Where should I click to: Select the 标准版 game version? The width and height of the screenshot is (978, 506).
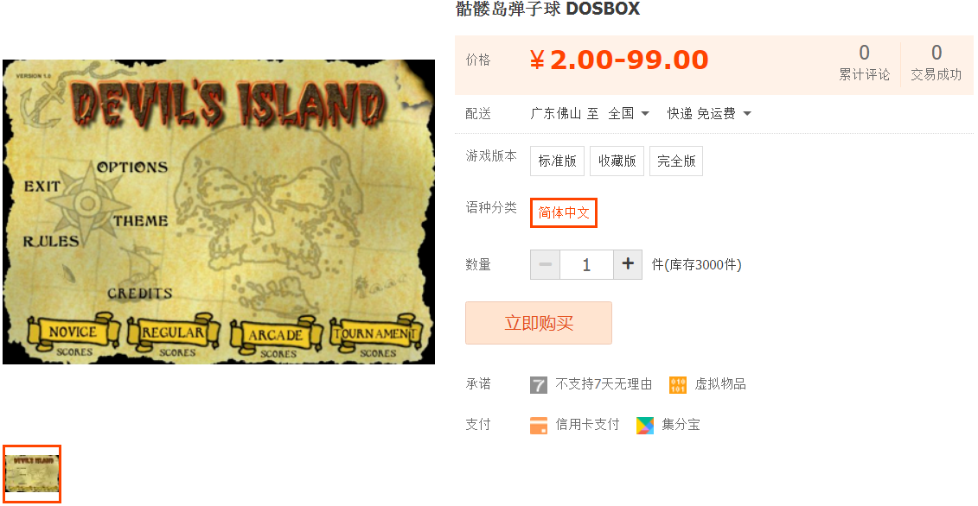[x=557, y=161]
